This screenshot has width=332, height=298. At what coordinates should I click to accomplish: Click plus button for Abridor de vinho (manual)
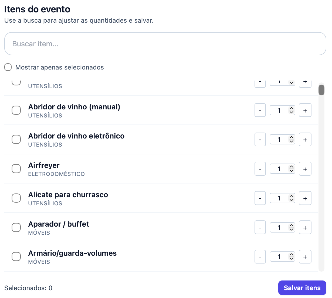click(305, 110)
